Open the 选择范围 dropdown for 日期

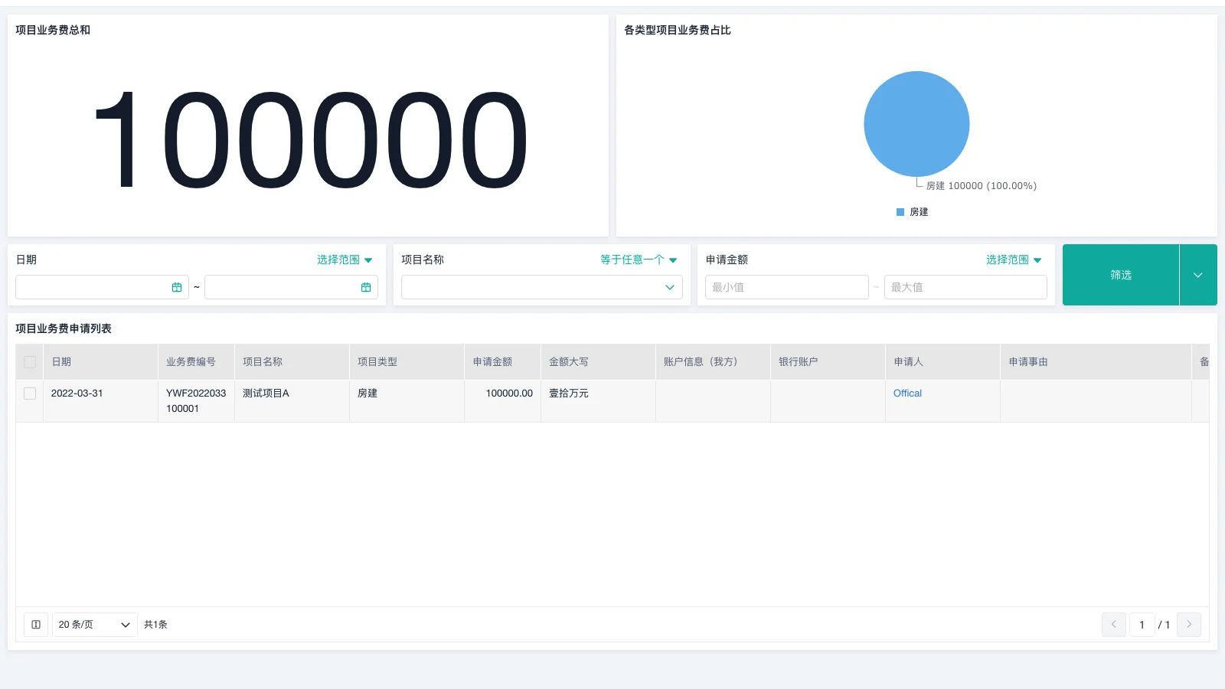click(x=344, y=260)
